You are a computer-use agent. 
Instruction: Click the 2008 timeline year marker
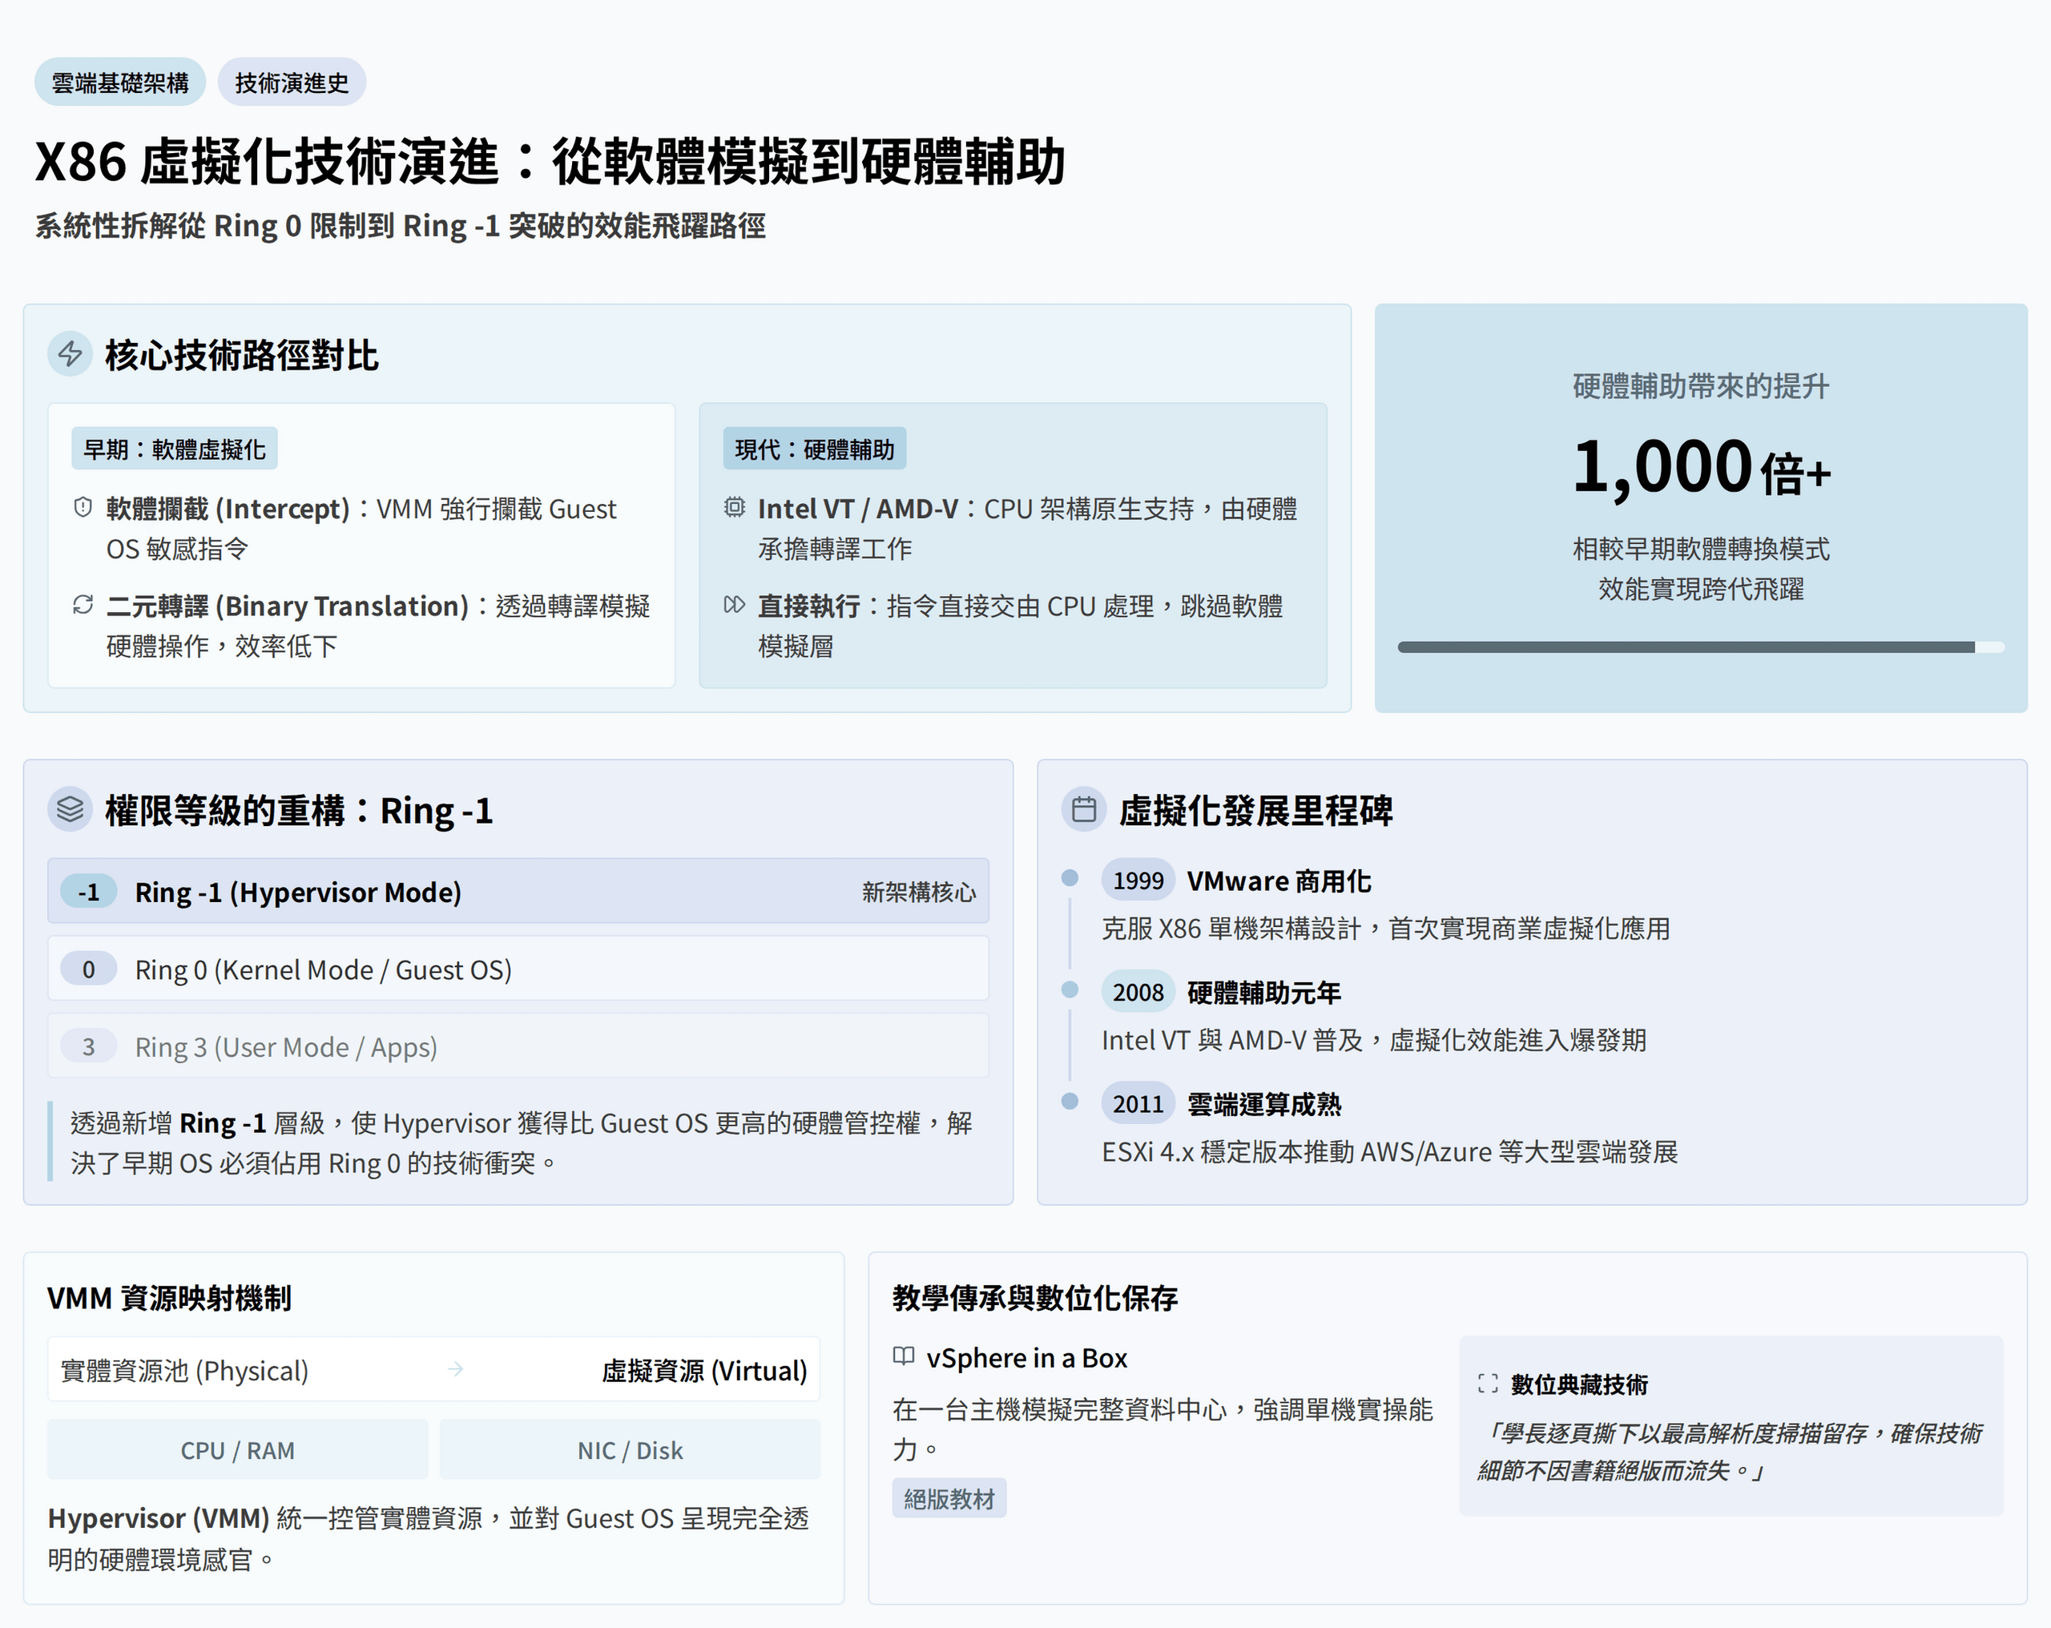[1138, 993]
